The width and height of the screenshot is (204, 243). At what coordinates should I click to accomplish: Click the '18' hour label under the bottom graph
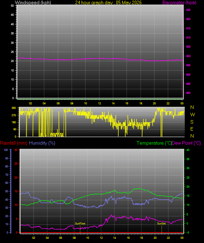coord(141,238)
